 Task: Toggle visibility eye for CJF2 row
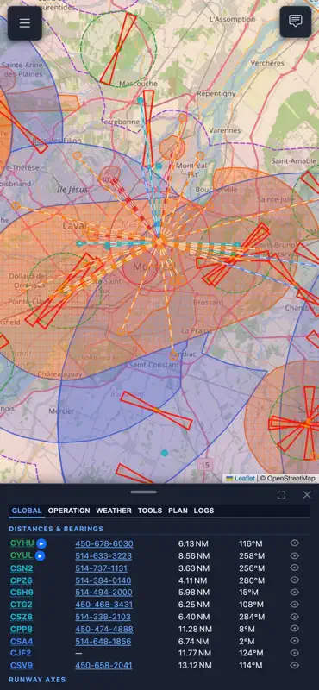(x=295, y=653)
